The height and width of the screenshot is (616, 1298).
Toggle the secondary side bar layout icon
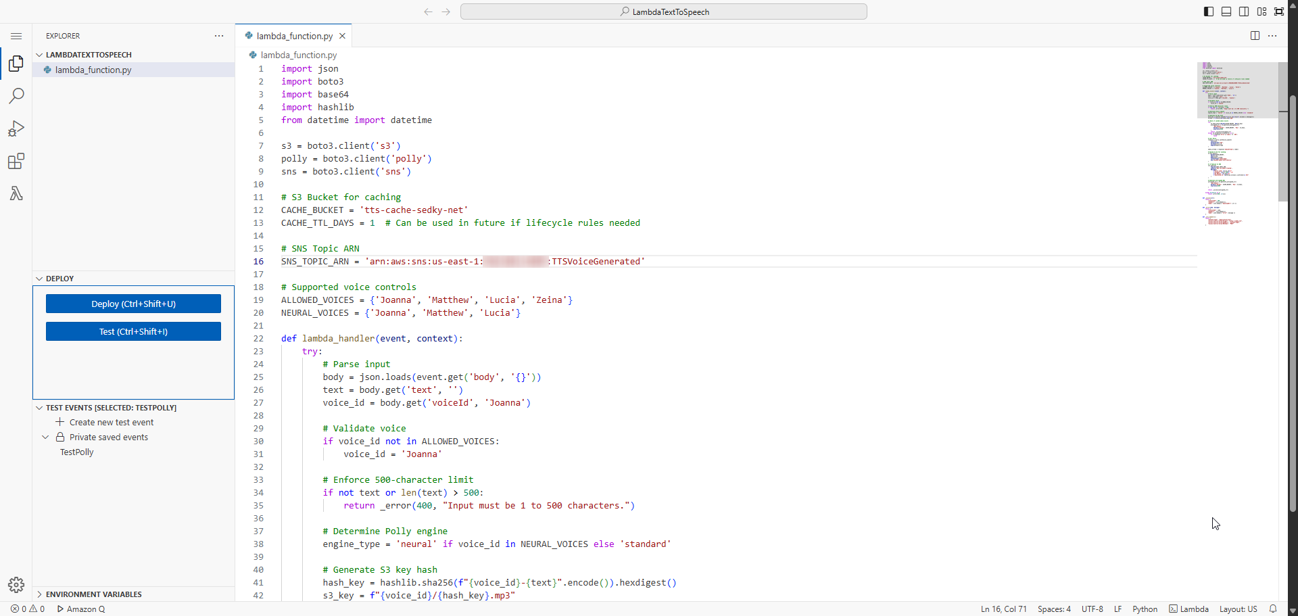click(x=1244, y=11)
